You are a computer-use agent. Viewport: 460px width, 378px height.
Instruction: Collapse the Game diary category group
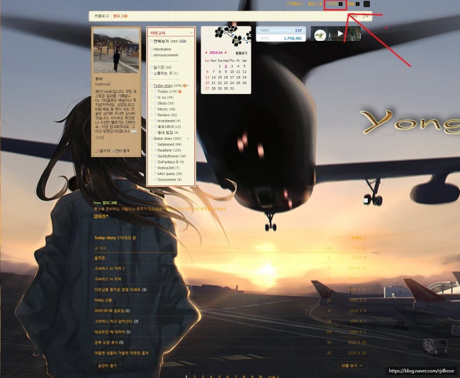[x=188, y=139]
